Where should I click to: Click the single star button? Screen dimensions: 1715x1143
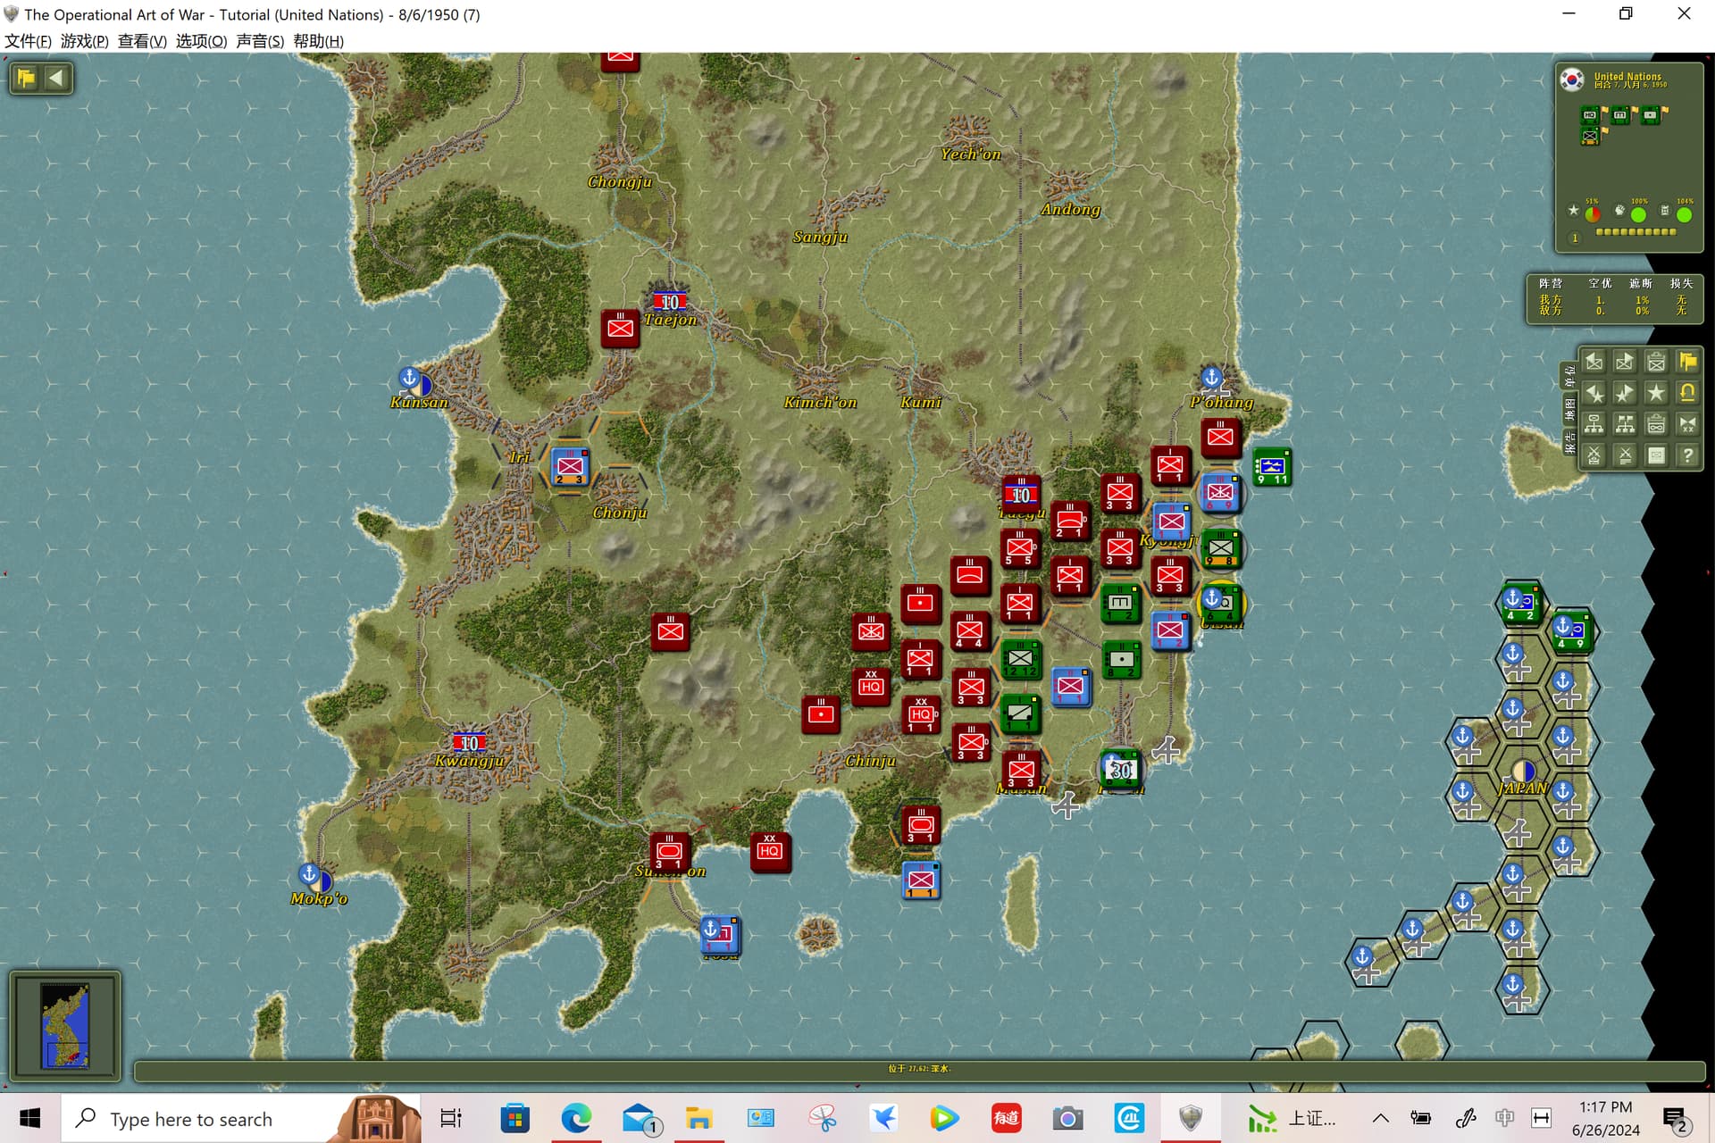(x=1656, y=393)
